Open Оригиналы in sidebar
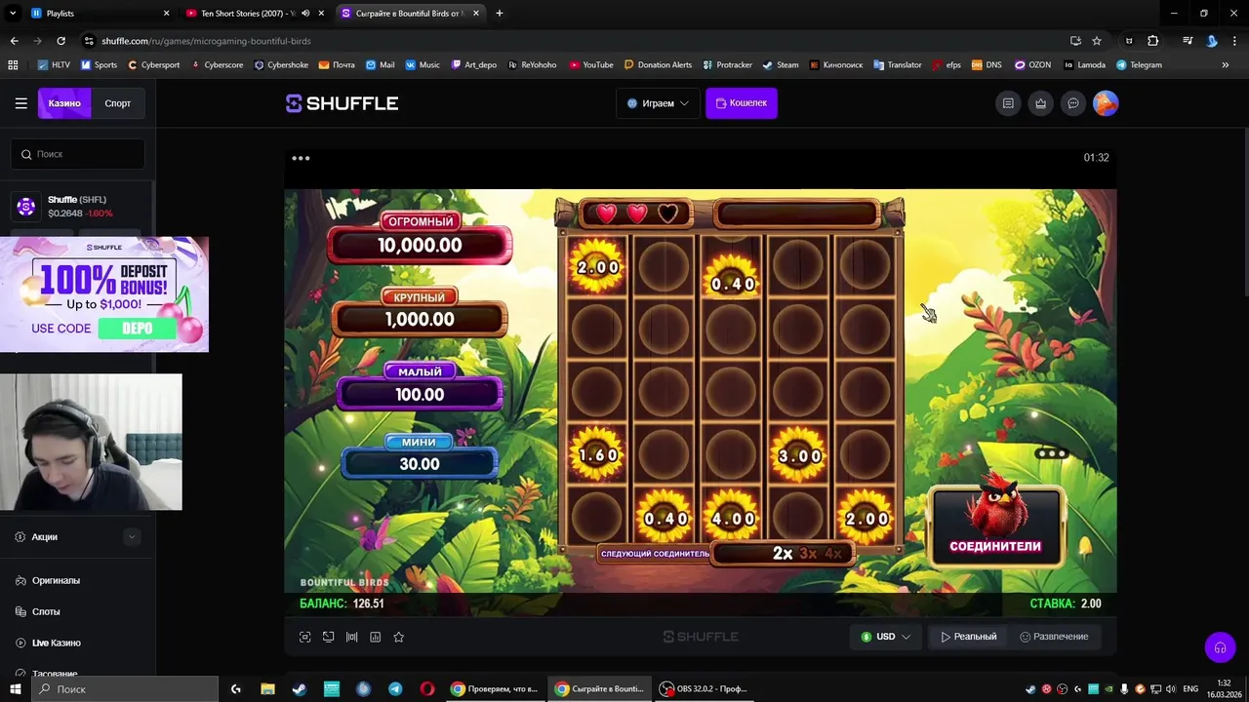This screenshot has width=1249, height=702. [56, 580]
